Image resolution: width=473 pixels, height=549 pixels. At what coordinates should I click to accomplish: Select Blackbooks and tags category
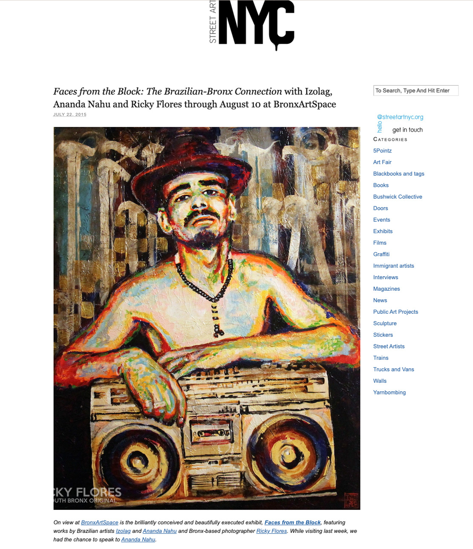tap(399, 173)
